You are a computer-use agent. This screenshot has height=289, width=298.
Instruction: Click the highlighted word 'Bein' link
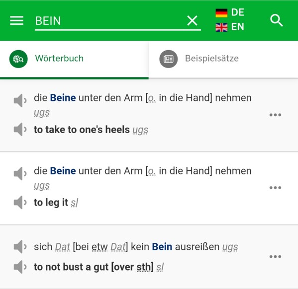tap(162, 247)
